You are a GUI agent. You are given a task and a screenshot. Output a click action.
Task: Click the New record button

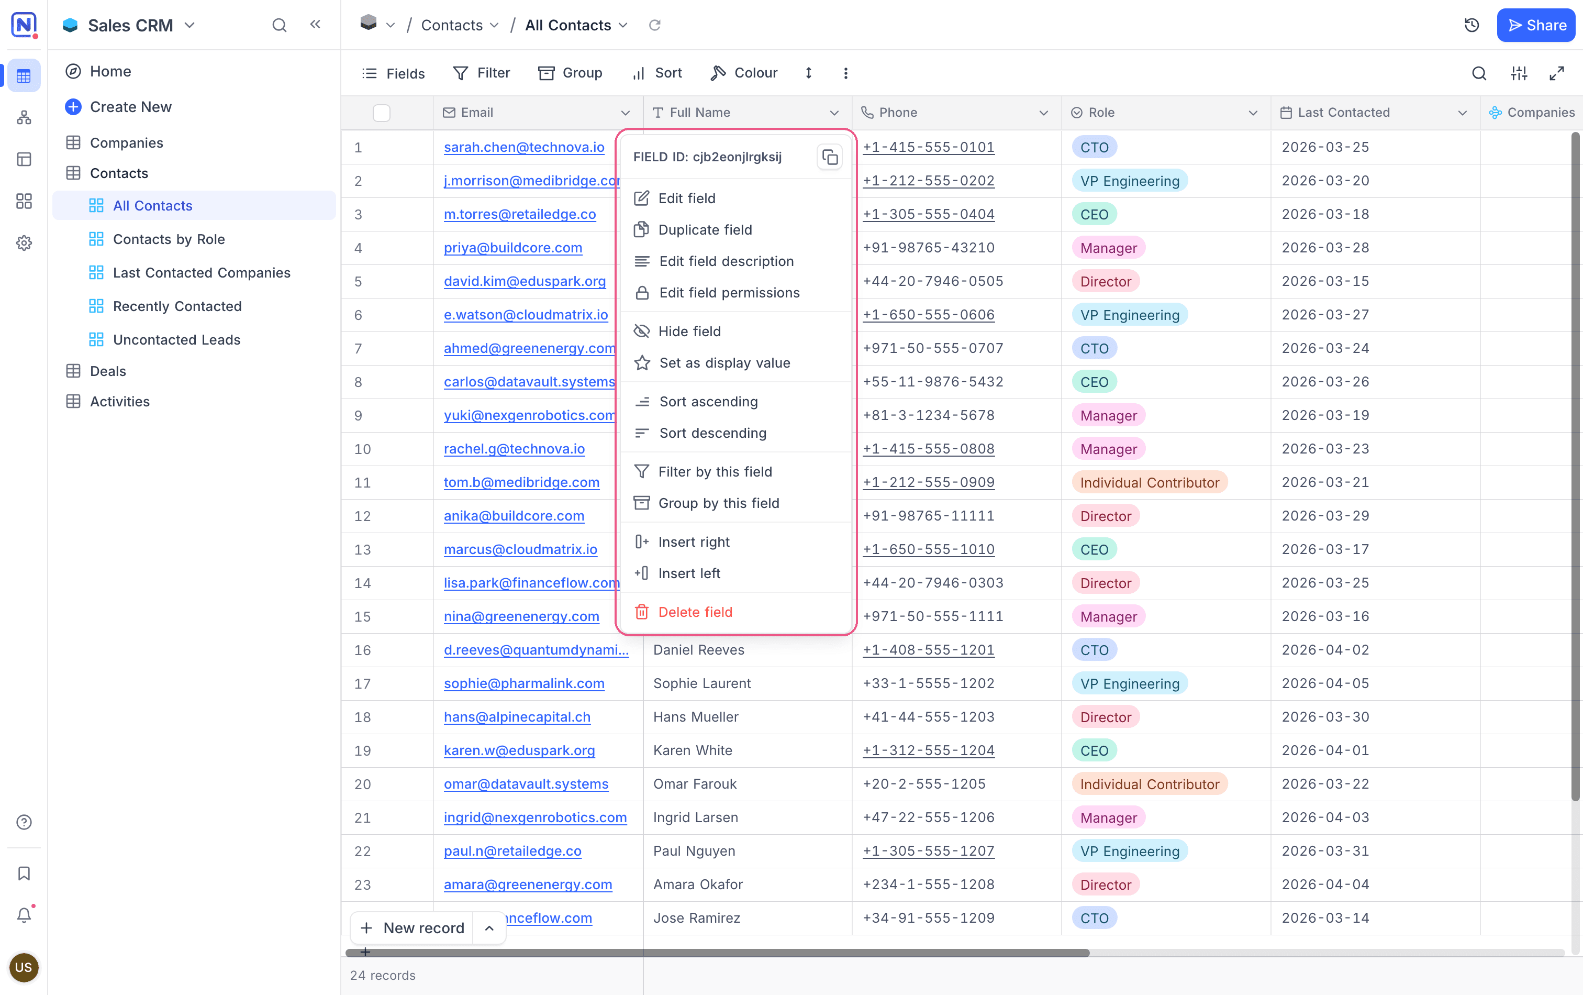pos(413,928)
